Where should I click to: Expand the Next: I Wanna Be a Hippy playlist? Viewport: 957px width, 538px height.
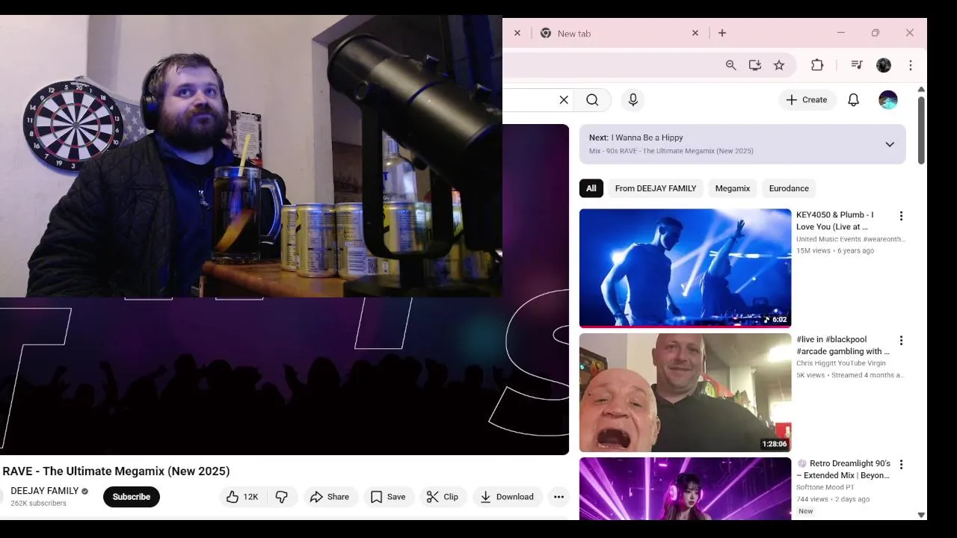pos(890,144)
